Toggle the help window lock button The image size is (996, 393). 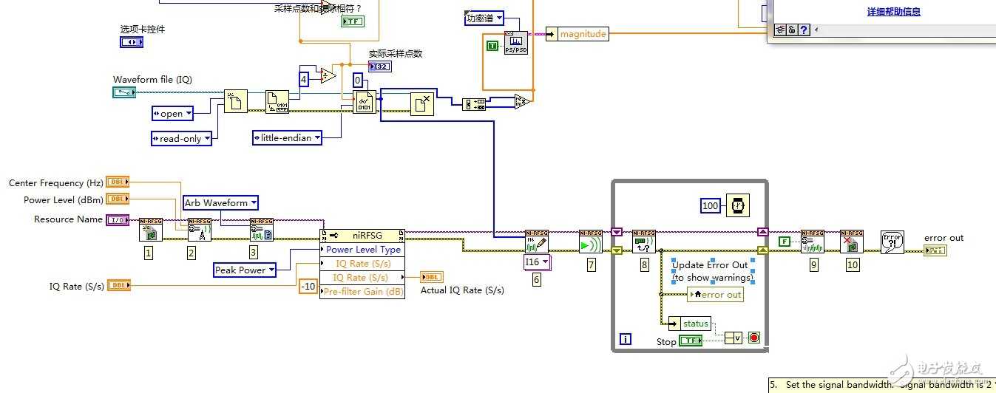coord(791,30)
